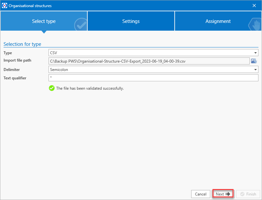This screenshot has width=262, height=200.
Task: Focus the Text qualifier input field
Action: coord(153,78)
